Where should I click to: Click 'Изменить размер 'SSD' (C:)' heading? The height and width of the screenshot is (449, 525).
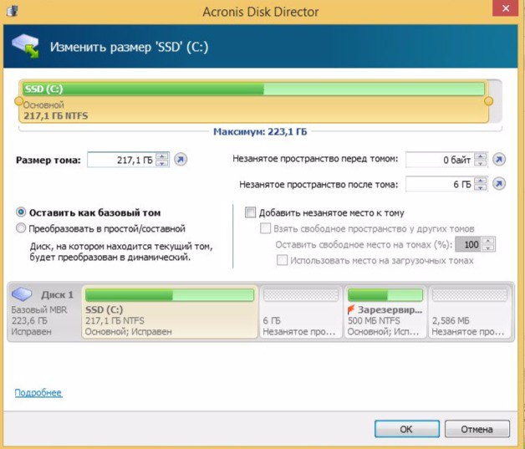point(130,47)
